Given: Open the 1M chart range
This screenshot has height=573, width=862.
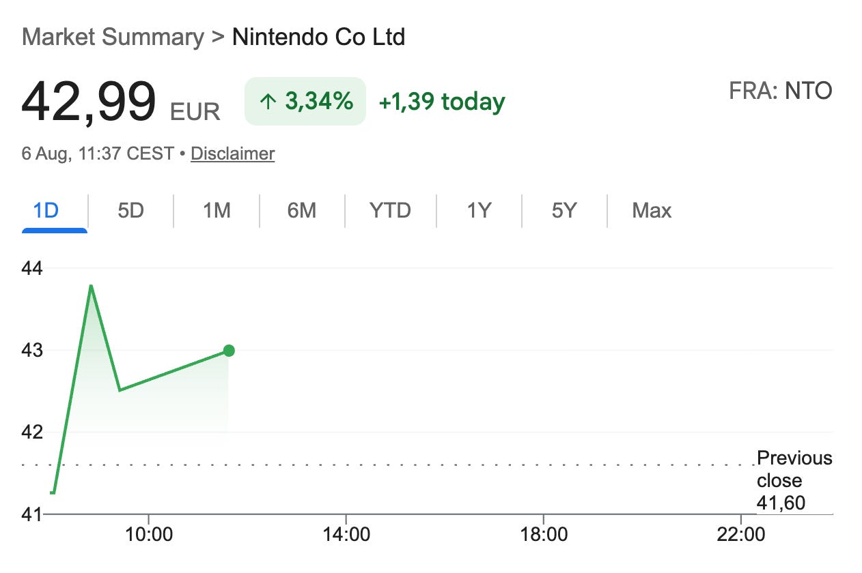Looking at the screenshot, I should [x=217, y=210].
